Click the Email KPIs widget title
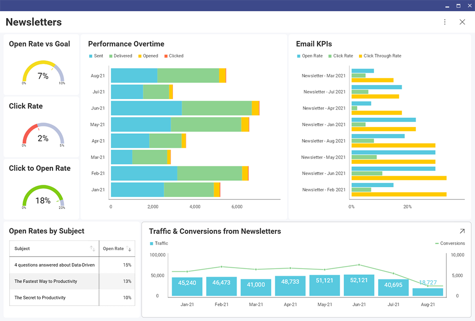The image size is (475, 321). pyautogui.click(x=314, y=44)
